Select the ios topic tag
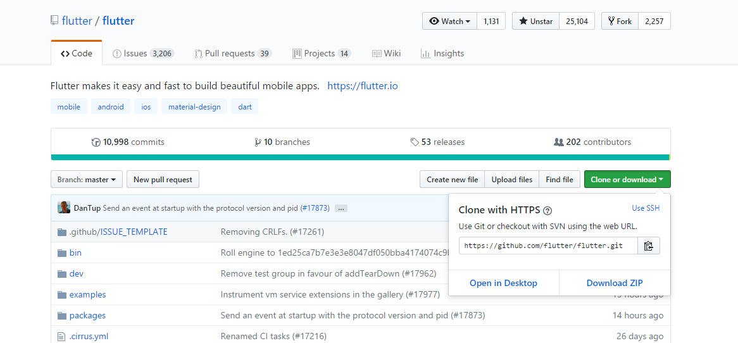The width and height of the screenshot is (738, 343). [146, 106]
